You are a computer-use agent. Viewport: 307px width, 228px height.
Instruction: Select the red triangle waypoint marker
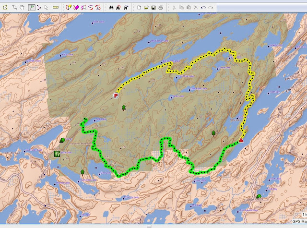click(241, 140)
